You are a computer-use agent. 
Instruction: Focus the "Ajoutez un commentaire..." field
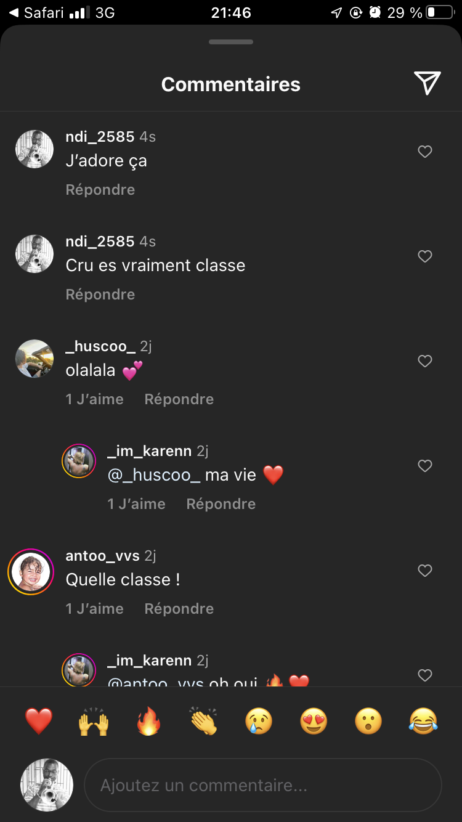click(263, 786)
